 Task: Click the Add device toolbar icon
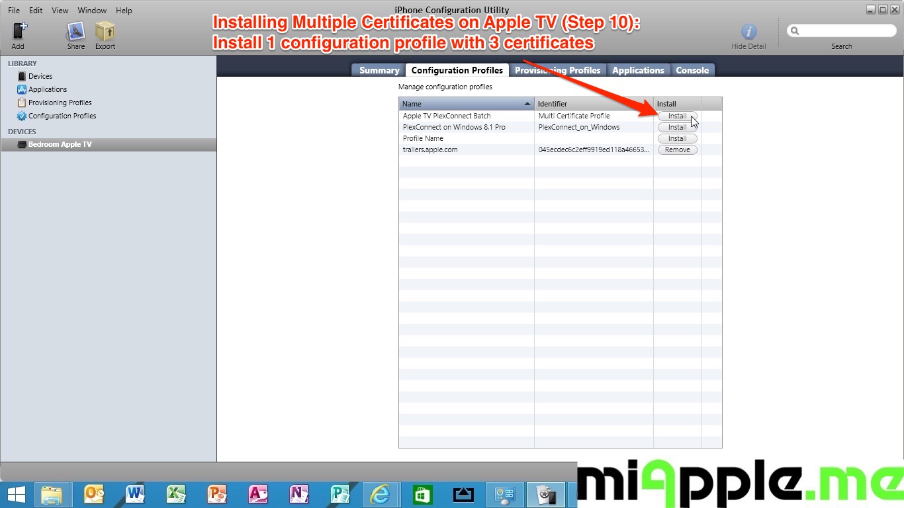pyautogui.click(x=19, y=32)
